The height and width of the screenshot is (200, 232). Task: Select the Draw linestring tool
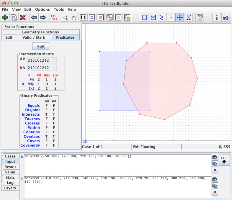(x=162, y=17)
